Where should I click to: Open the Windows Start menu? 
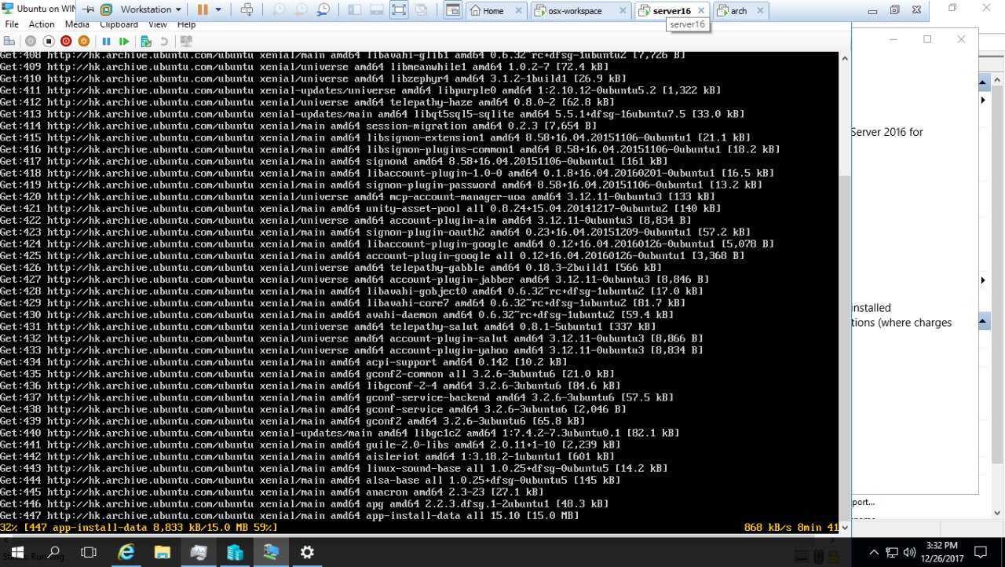[17, 552]
